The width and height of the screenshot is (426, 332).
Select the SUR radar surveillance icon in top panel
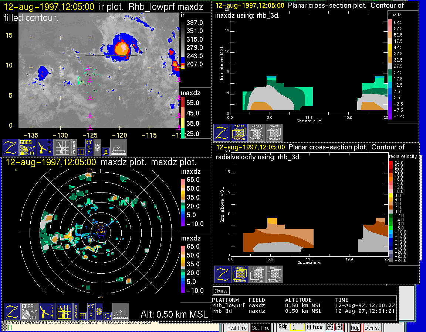[x=45, y=147]
